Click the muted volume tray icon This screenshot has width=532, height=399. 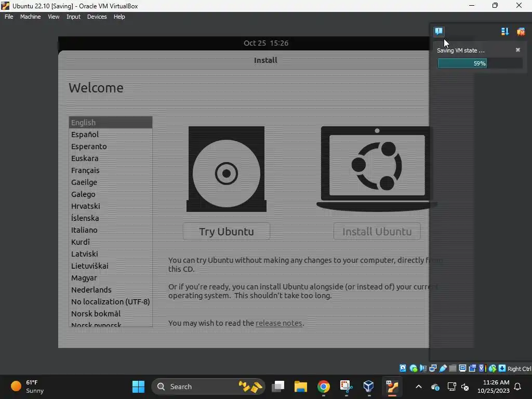coord(465,387)
